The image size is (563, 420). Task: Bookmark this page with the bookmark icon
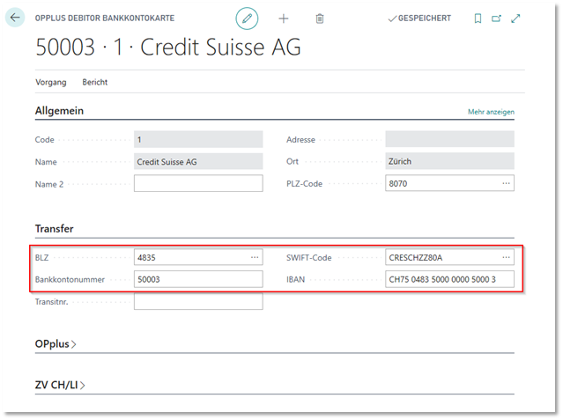click(x=478, y=18)
